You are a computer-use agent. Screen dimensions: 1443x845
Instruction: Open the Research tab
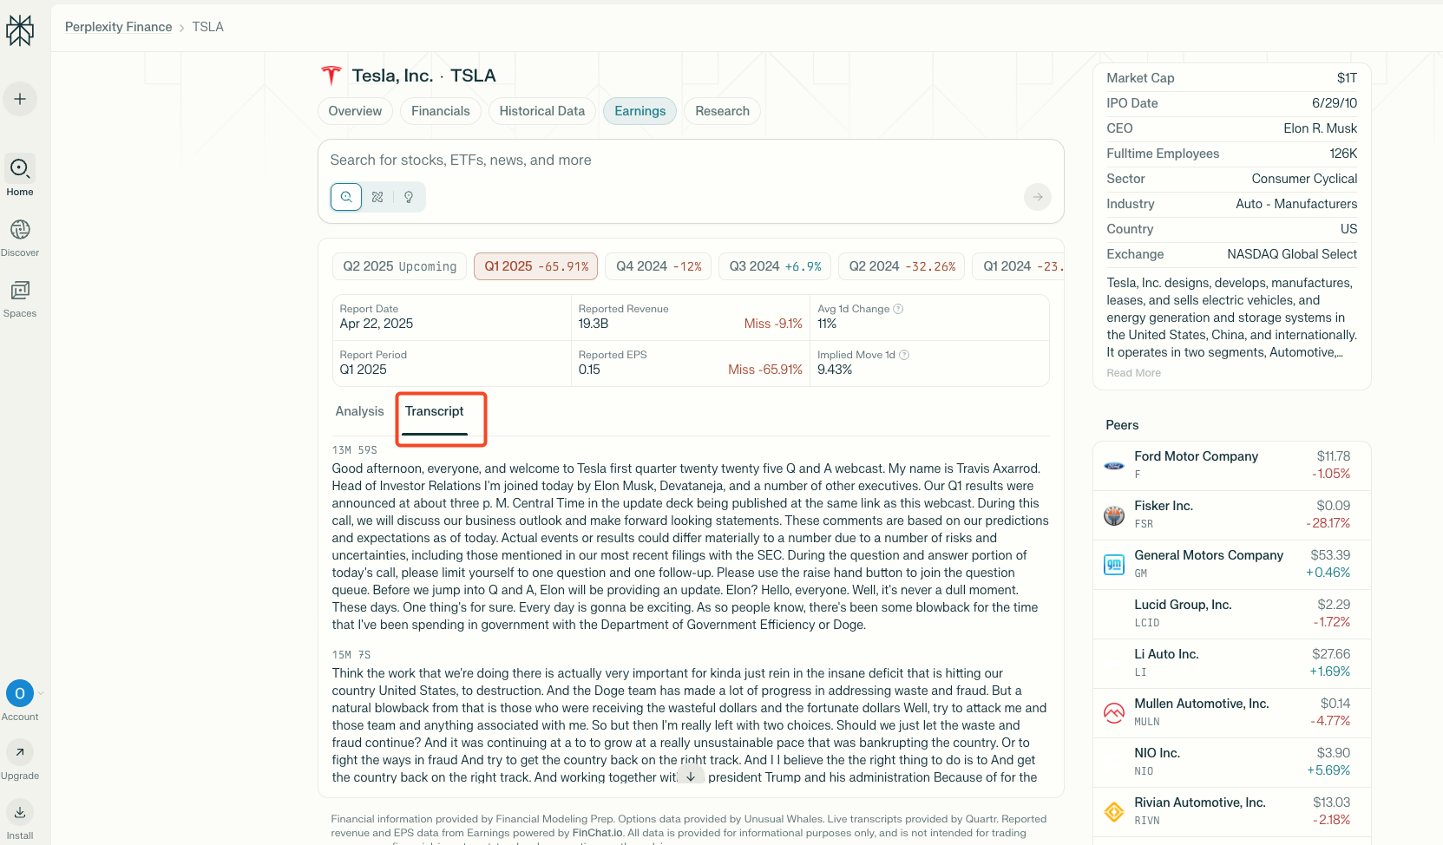pos(723,111)
